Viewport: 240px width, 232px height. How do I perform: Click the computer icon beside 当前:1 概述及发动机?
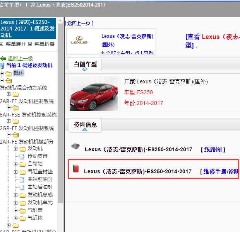(2, 66)
